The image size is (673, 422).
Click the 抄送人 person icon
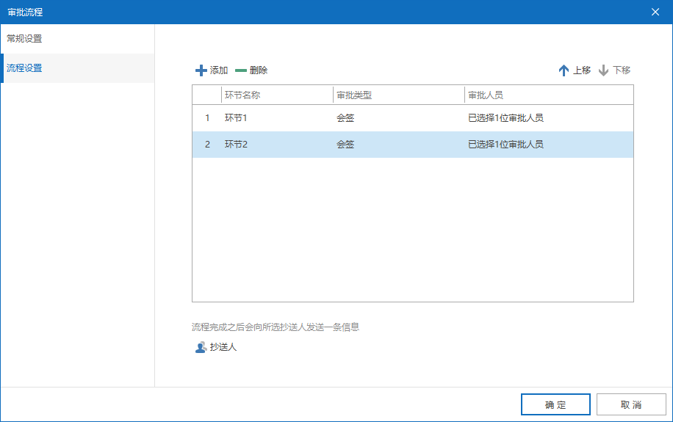click(x=201, y=347)
